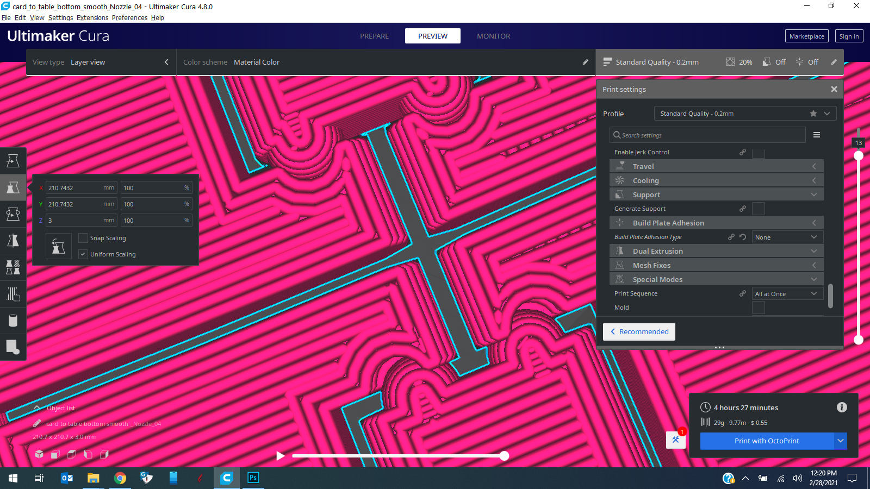Open the Build Plate Adhesion Type dropdown

click(787, 237)
